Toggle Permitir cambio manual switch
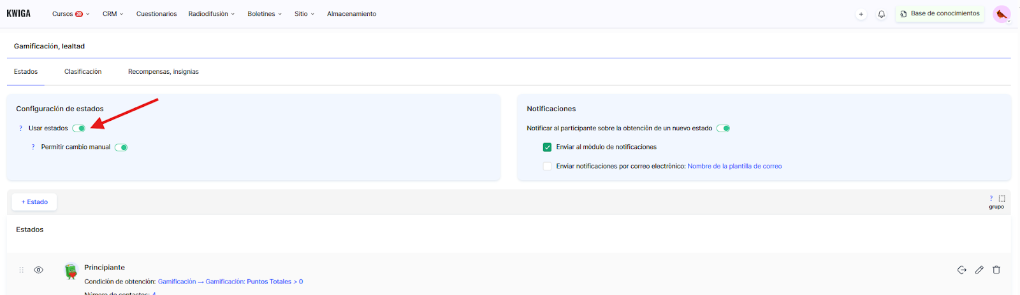Image resolution: width=1020 pixels, height=295 pixels. pyautogui.click(x=121, y=147)
